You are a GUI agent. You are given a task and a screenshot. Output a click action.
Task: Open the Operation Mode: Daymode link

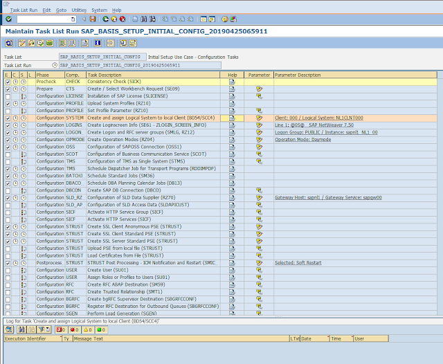(x=303, y=140)
